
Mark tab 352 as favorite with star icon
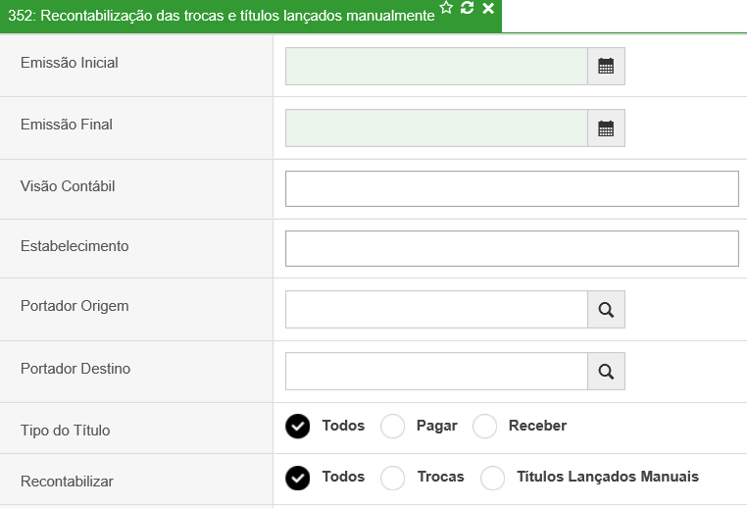(446, 8)
